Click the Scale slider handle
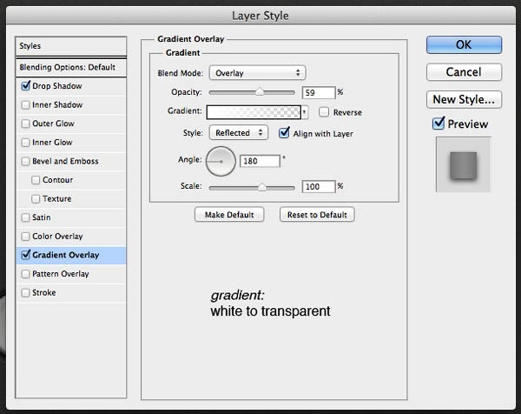The width and height of the screenshot is (521, 414). tap(262, 187)
